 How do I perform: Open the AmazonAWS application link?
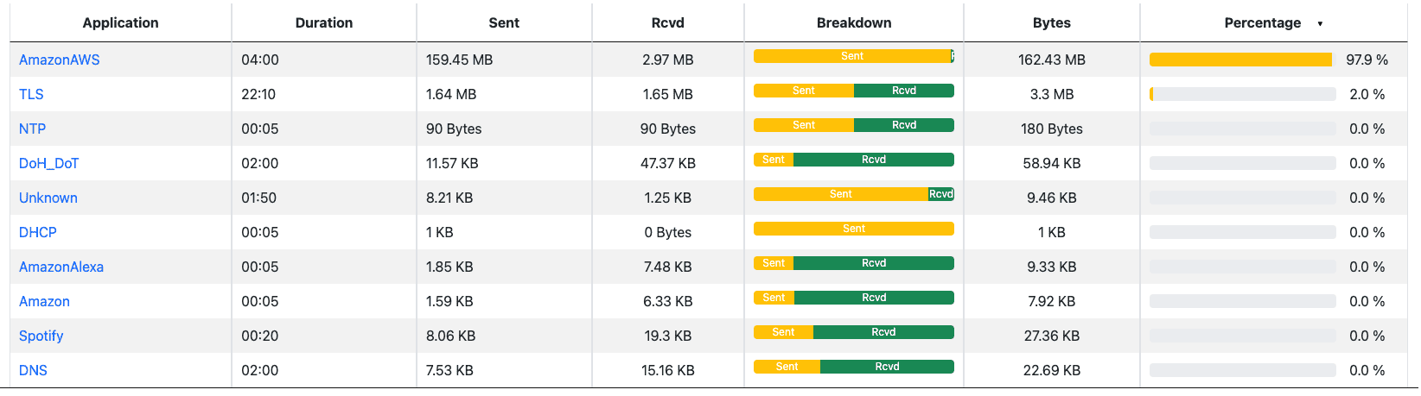pos(60,60)
